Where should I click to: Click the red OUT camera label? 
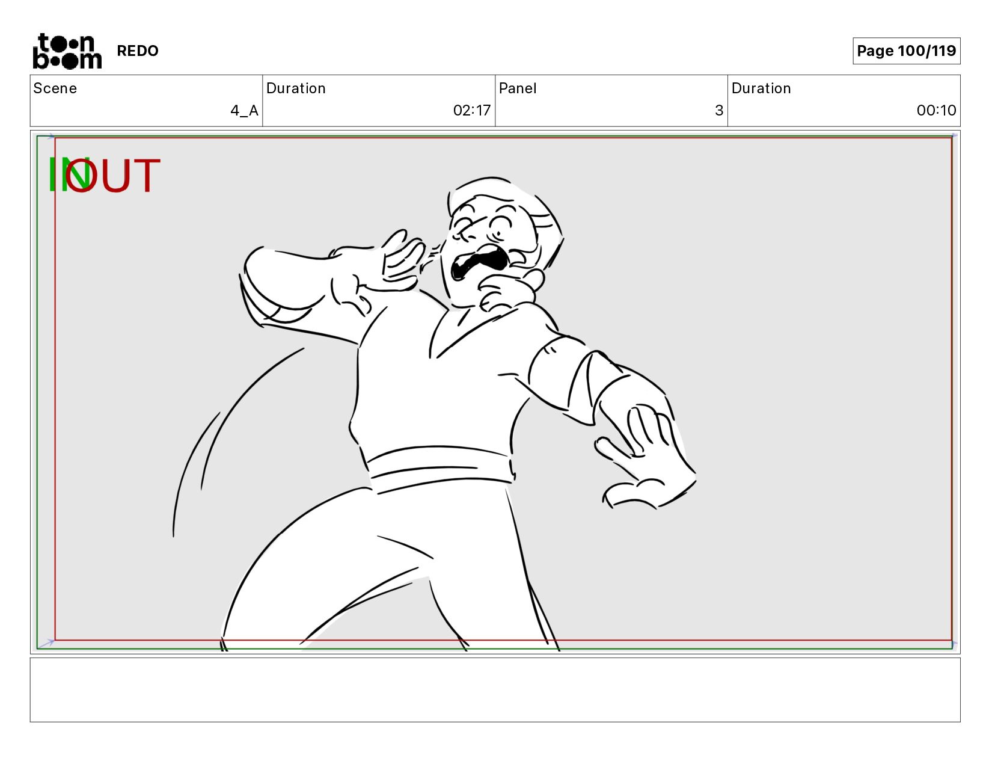coord(114,176)
